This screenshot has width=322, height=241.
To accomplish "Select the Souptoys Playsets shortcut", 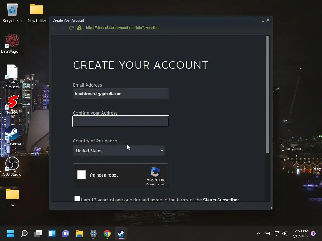I will (12, 77).
